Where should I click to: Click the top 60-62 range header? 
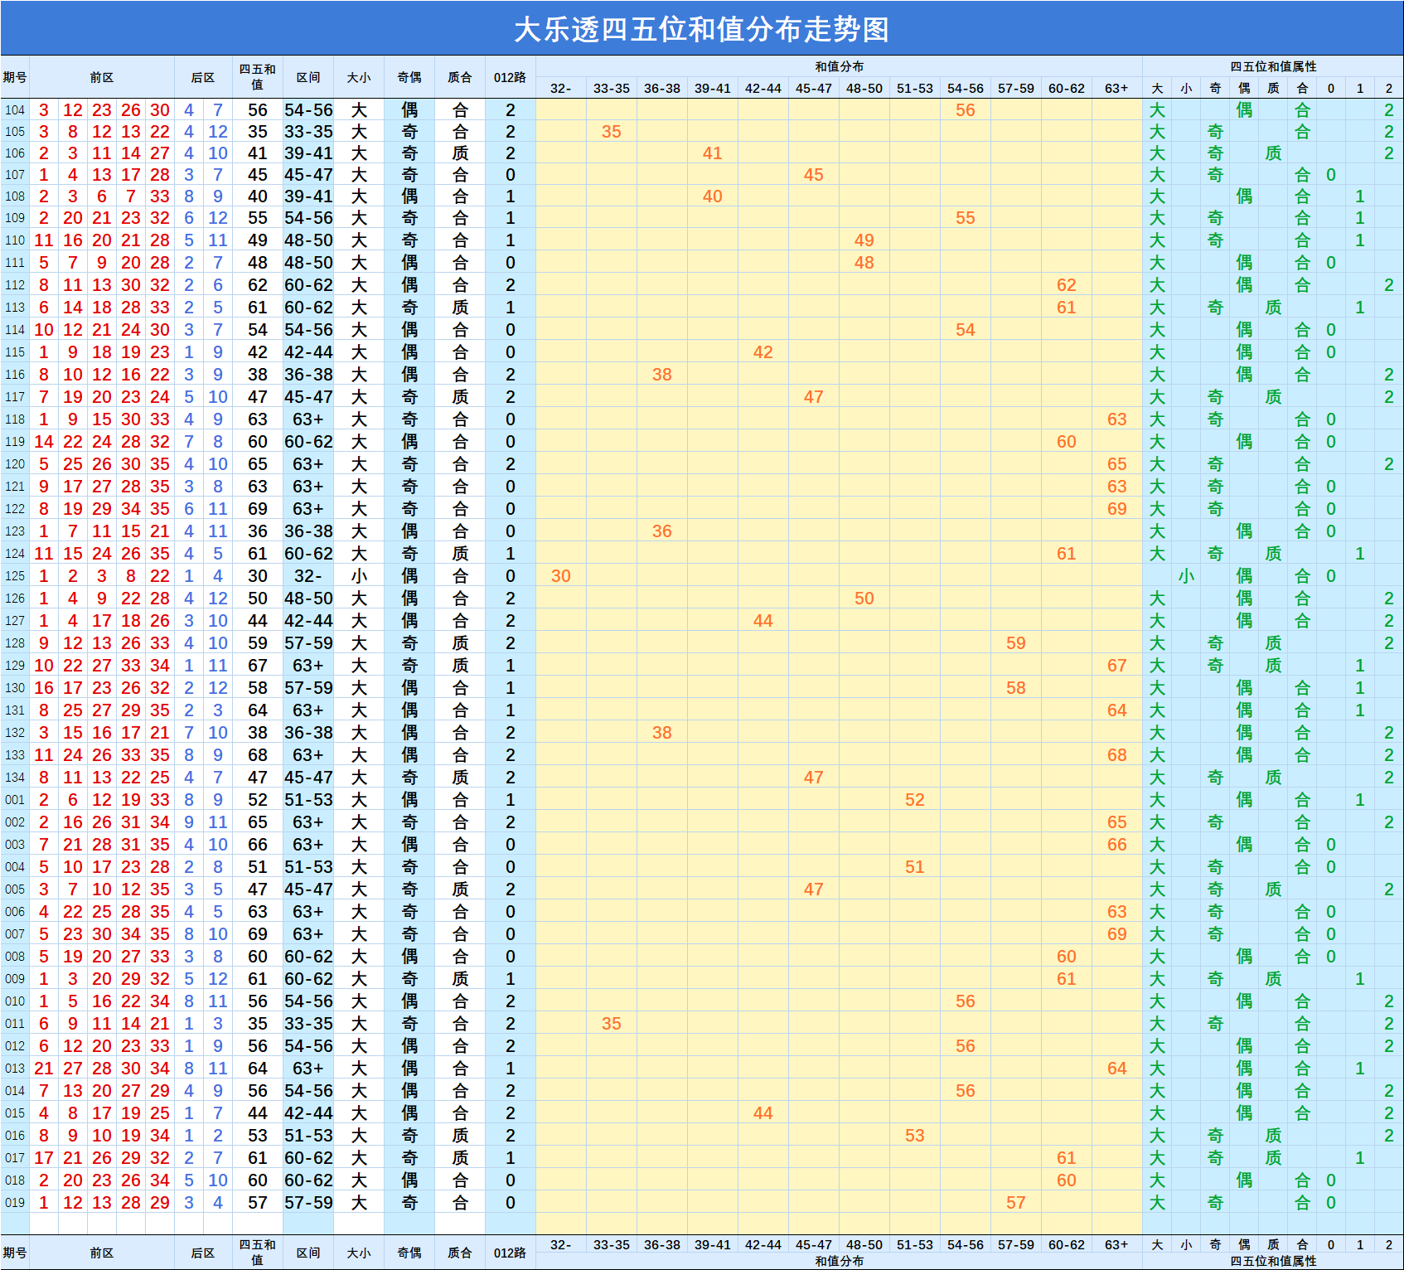(x=1067, y=88)
